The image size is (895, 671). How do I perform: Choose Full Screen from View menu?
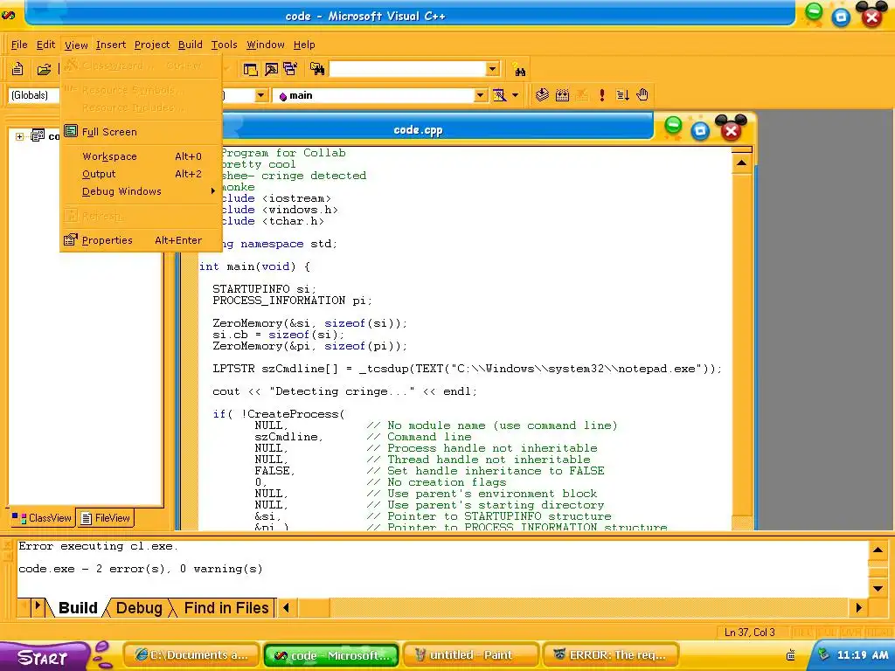click(x=141, y=132)
